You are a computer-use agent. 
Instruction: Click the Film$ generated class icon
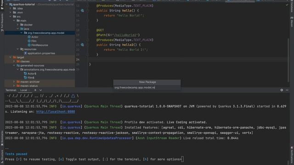[26, 77]
